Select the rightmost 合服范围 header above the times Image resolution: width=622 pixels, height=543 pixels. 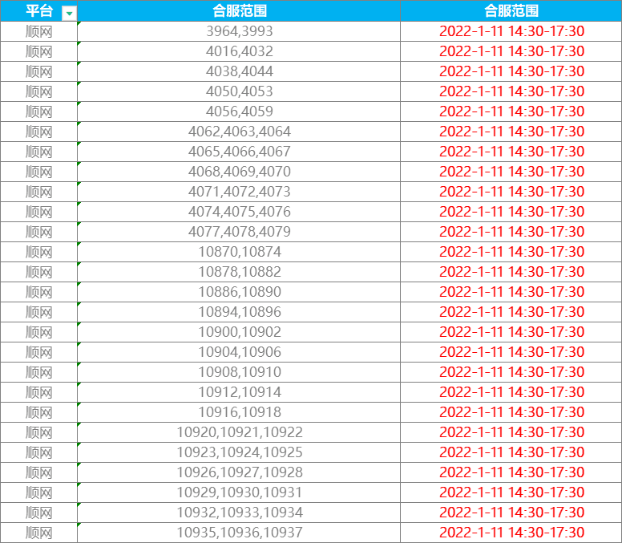point(511,11)
